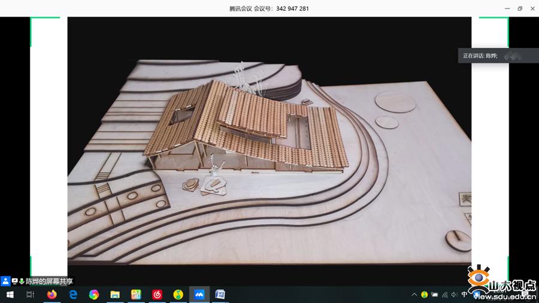Open the Windows Start menu
This screenshot has height=303, width=539.
10,295
